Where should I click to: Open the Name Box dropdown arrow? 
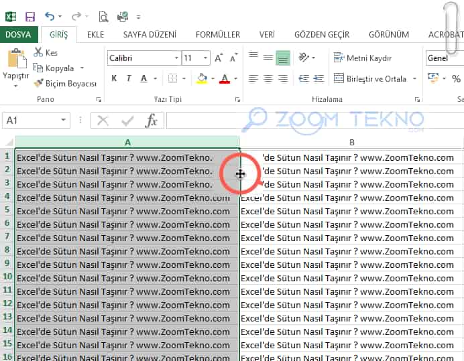click(63, 120)
